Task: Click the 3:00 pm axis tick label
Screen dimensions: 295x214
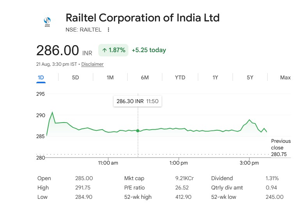Action: (249, 163)
